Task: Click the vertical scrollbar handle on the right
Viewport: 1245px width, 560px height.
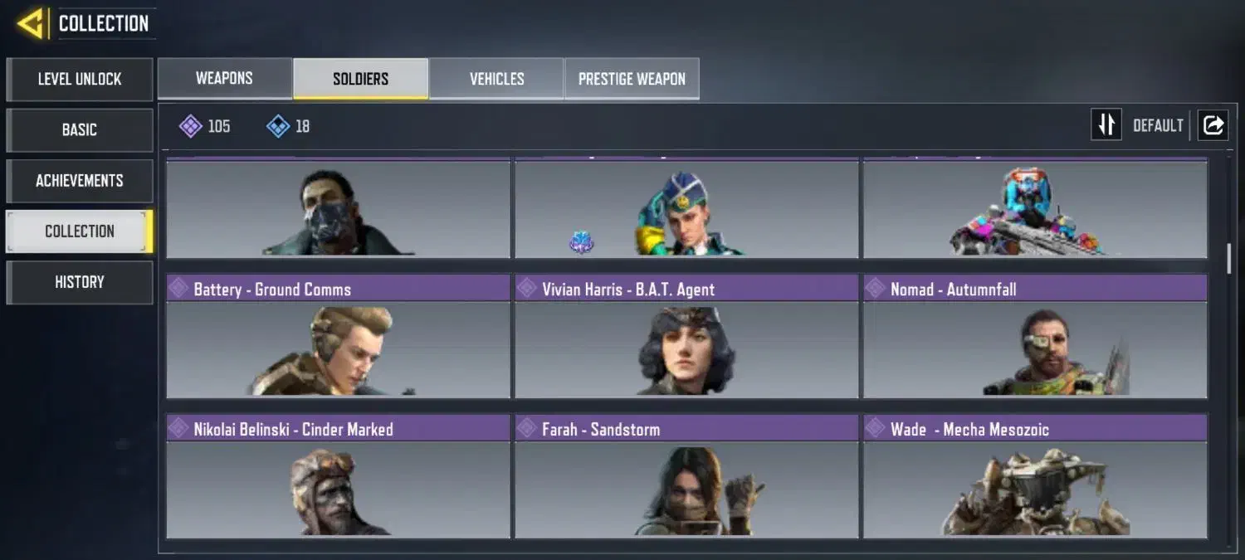Action: (1229, 259)
